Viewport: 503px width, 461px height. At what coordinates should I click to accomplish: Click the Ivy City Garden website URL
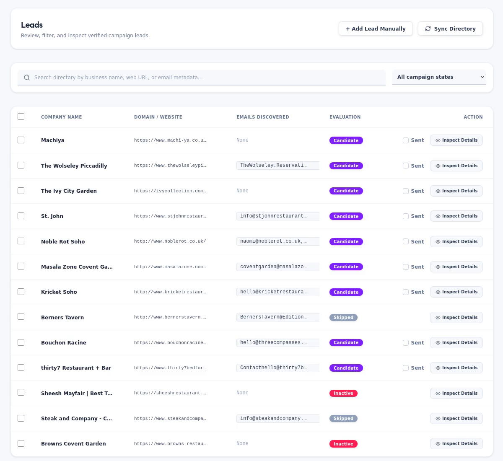pyautogui.click(x=170, y=191)
